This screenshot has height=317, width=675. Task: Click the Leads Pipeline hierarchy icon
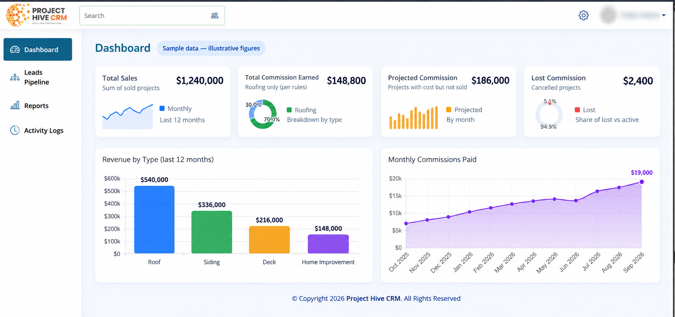(15, 77)
